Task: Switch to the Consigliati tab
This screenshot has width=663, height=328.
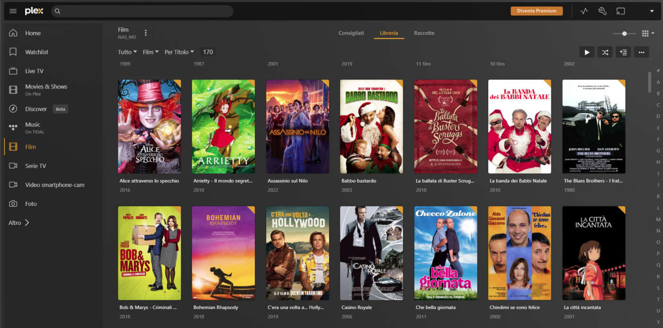Action: click(351, 33)
